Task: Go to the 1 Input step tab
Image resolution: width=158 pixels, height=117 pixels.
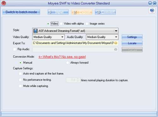Action: pyautogui.click(x=58, y=12)
